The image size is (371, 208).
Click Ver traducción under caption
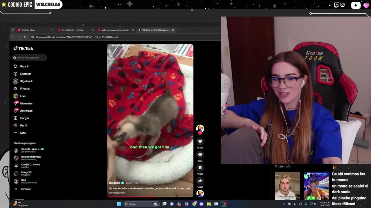click(117, 193)
